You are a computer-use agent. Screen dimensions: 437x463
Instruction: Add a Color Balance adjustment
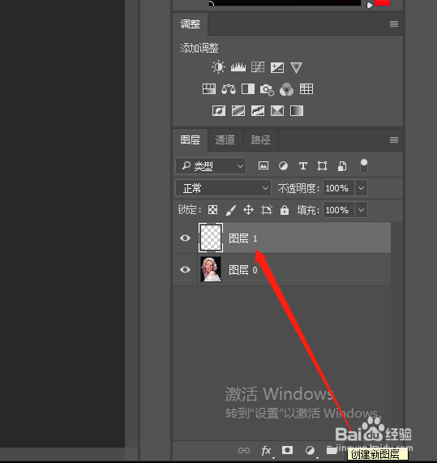point(229,89)
